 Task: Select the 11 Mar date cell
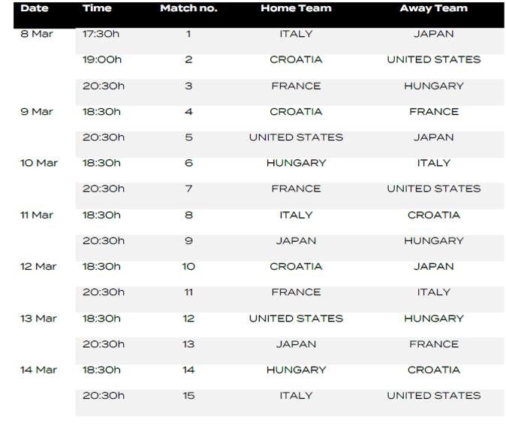tap(37, 215)
